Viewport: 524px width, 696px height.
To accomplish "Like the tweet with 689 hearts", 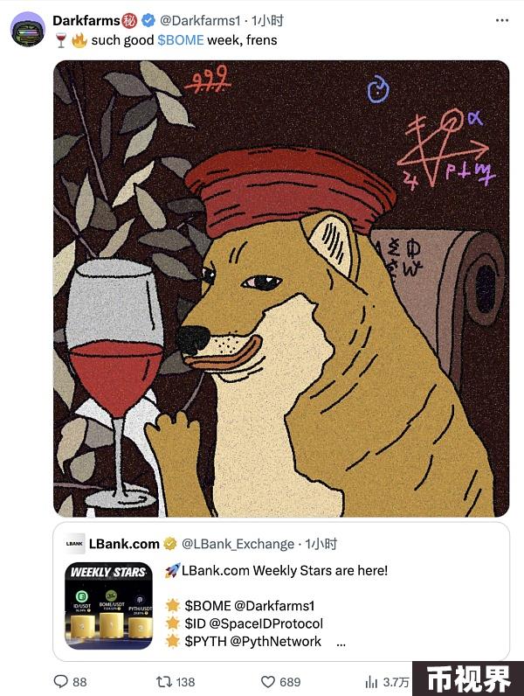I will point(268,682).
